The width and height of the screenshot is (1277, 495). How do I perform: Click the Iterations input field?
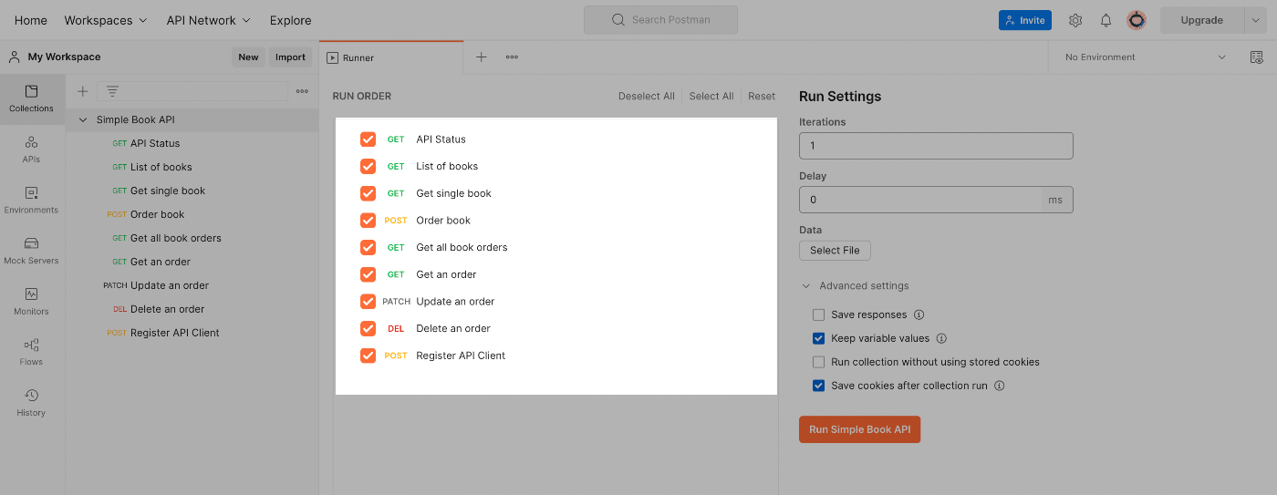coord(936,146)
